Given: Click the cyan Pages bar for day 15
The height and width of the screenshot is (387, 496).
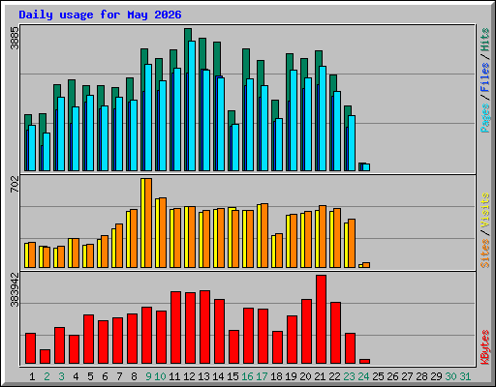Looking at the screenshot, I should 235,147.
